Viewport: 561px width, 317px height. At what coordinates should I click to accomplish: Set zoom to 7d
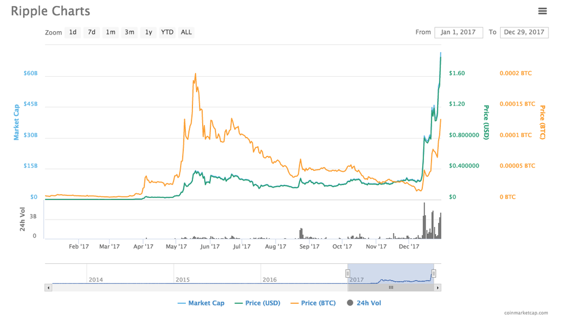click(x=91, y=32)
